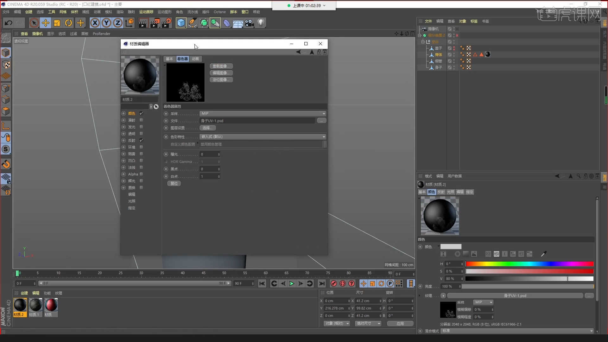Select the Rotate tool
The image size is (608, 342).
68,23
